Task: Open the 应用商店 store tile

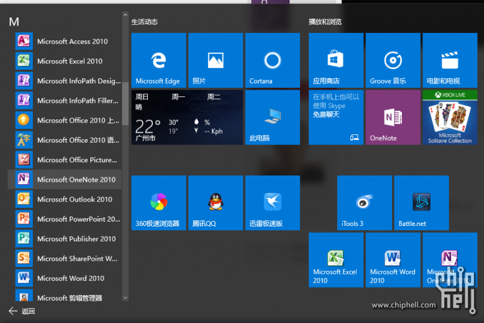Action: (x=336, y=60)
